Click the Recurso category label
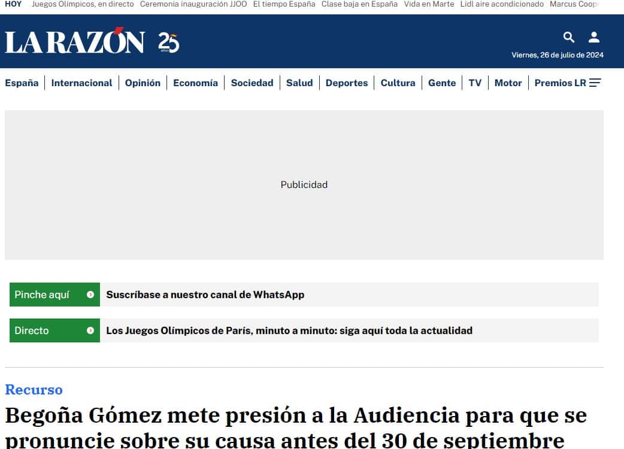The height and width of the screenshot is (449, 624). pyautogui.click(x=34, y=389)
